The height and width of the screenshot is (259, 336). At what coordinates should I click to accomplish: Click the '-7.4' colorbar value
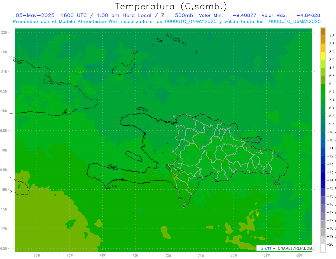coord(331,100)
